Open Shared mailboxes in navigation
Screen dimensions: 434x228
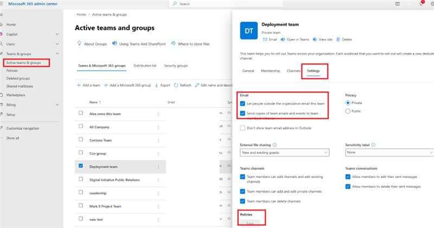(20, 86)
